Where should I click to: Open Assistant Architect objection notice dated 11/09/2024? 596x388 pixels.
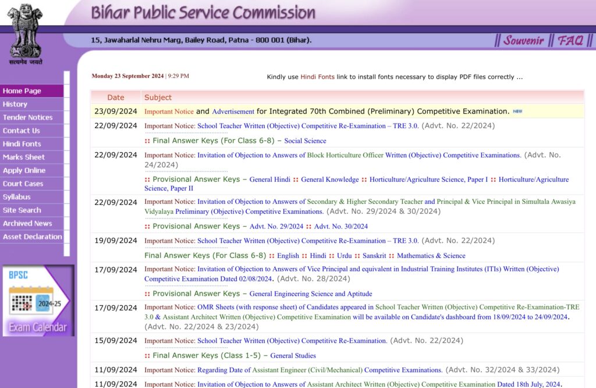(379, 384)
